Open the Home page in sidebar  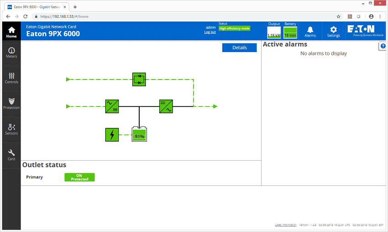click(11, 31)
